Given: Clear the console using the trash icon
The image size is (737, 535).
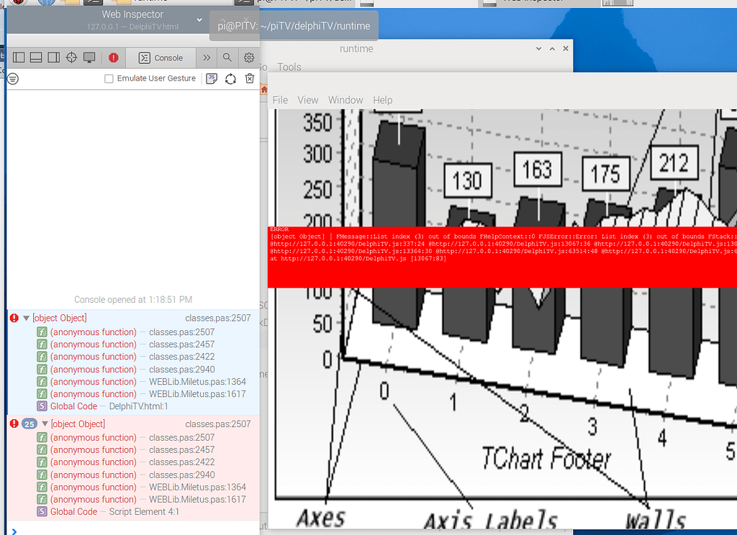Looking at the screenshot, I should click(249, 78).
